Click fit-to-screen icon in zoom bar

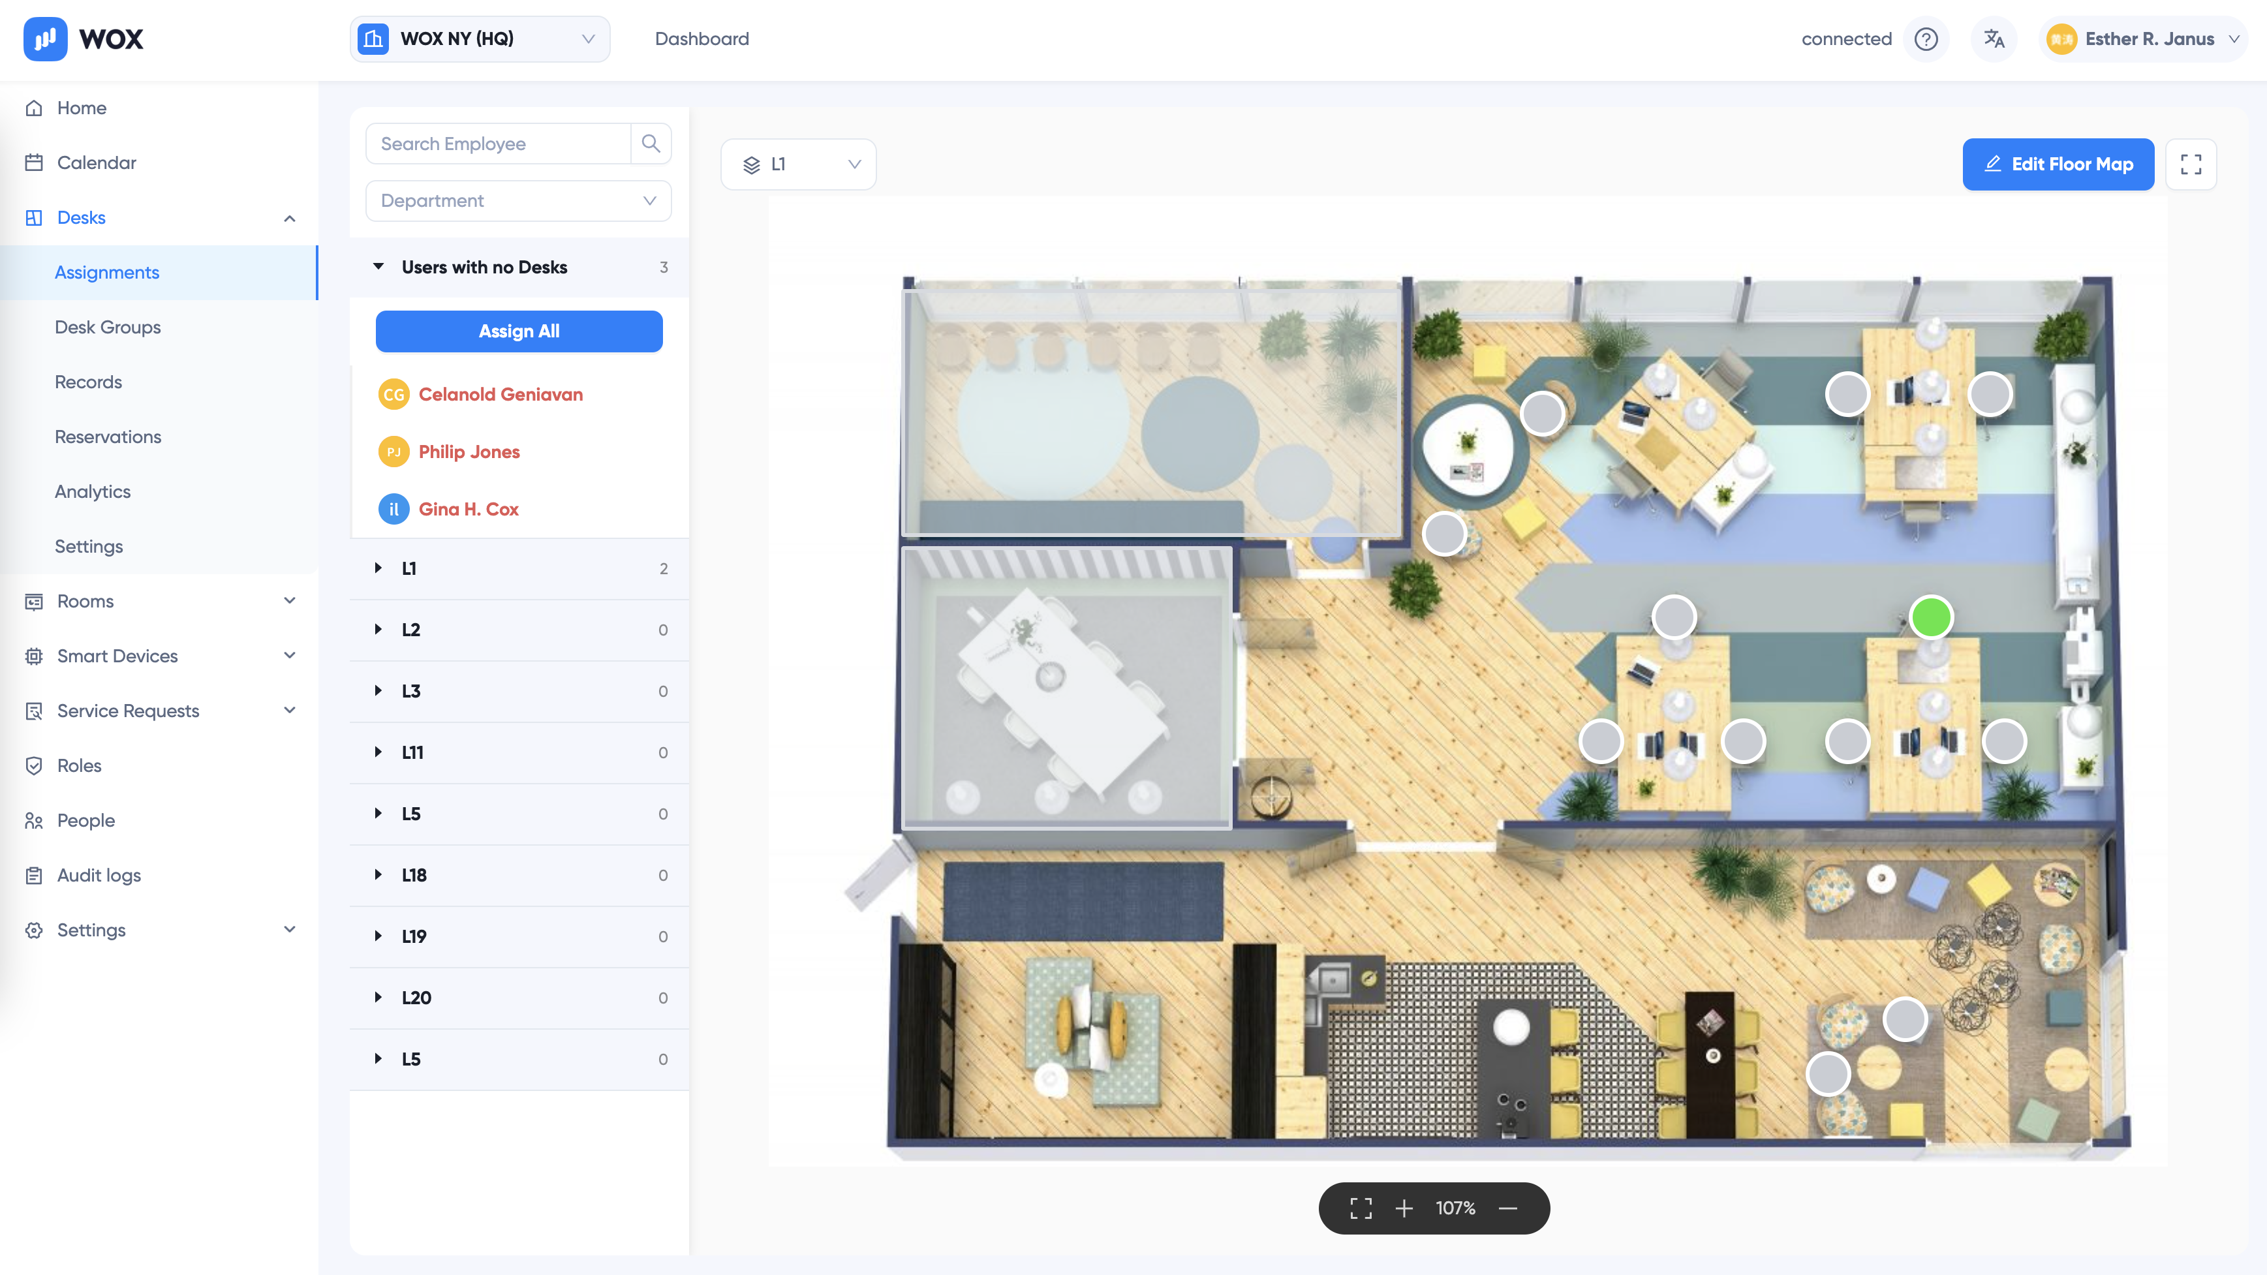click(x=1361, y=1208)
